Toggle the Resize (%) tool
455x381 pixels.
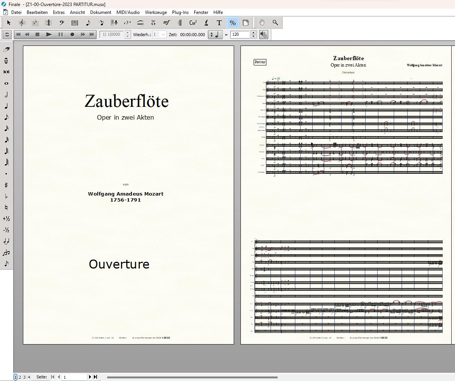tap(233, 23)
